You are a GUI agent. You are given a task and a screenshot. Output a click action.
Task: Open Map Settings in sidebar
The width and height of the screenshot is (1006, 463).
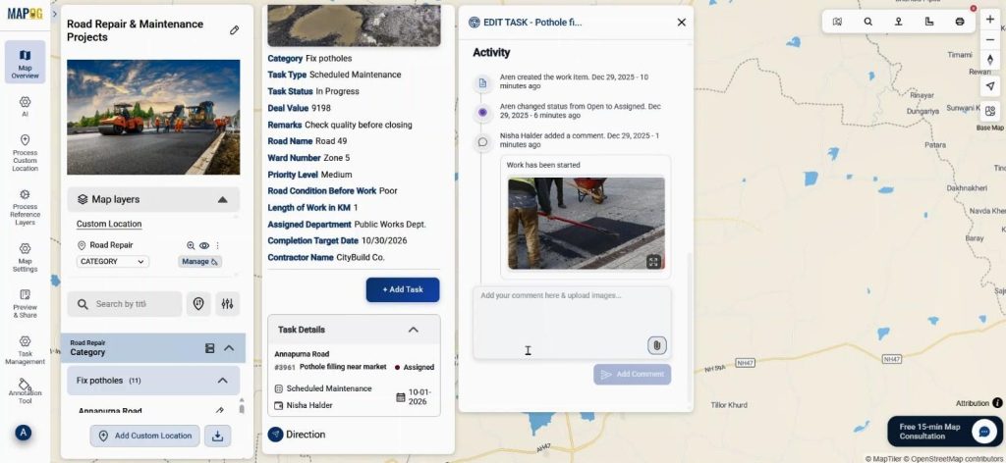click(25, 257)
